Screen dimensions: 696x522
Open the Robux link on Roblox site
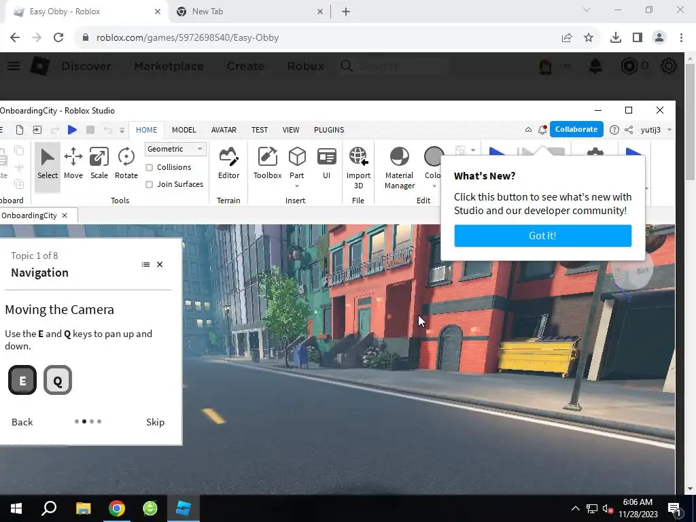coord(305,66)
